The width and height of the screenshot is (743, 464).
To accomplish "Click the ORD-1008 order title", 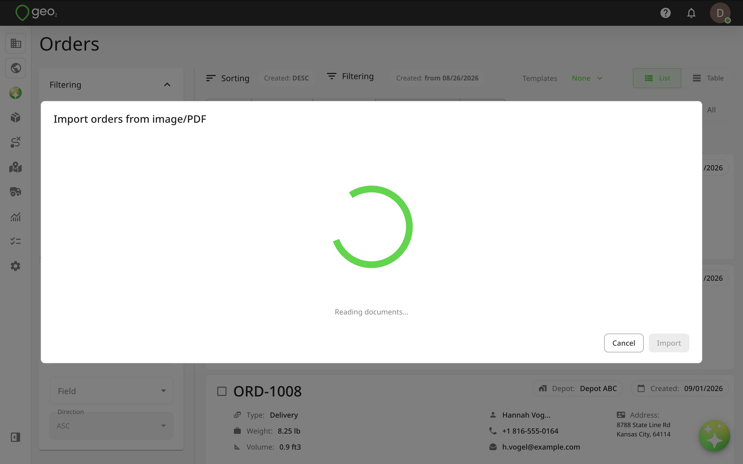I will 268,391.
